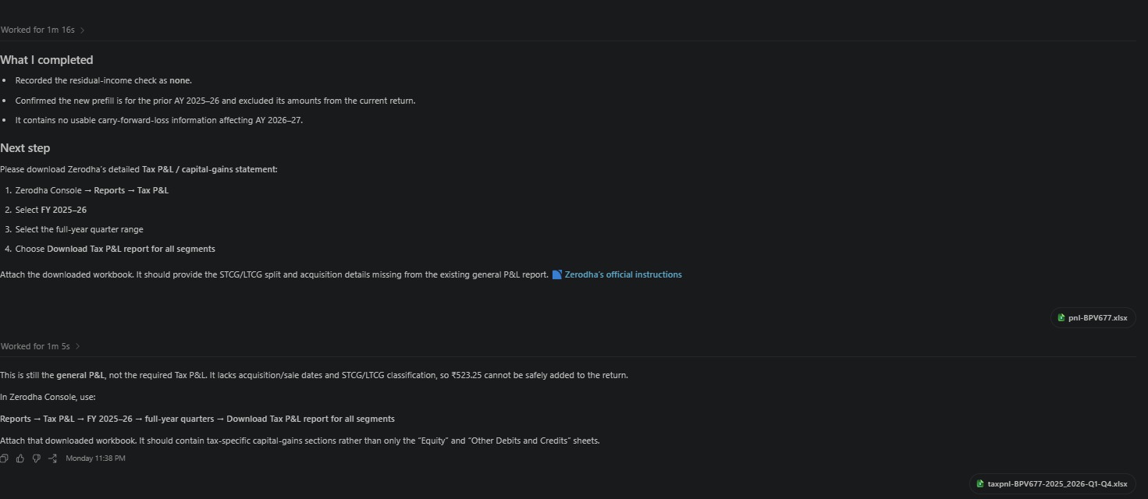This screenshot has width=1148, height=499.
Task: Open the taxpnl-BPV677-2025_2026-Q1-Q4.xlsx attachment
Action: (1052, 484)
